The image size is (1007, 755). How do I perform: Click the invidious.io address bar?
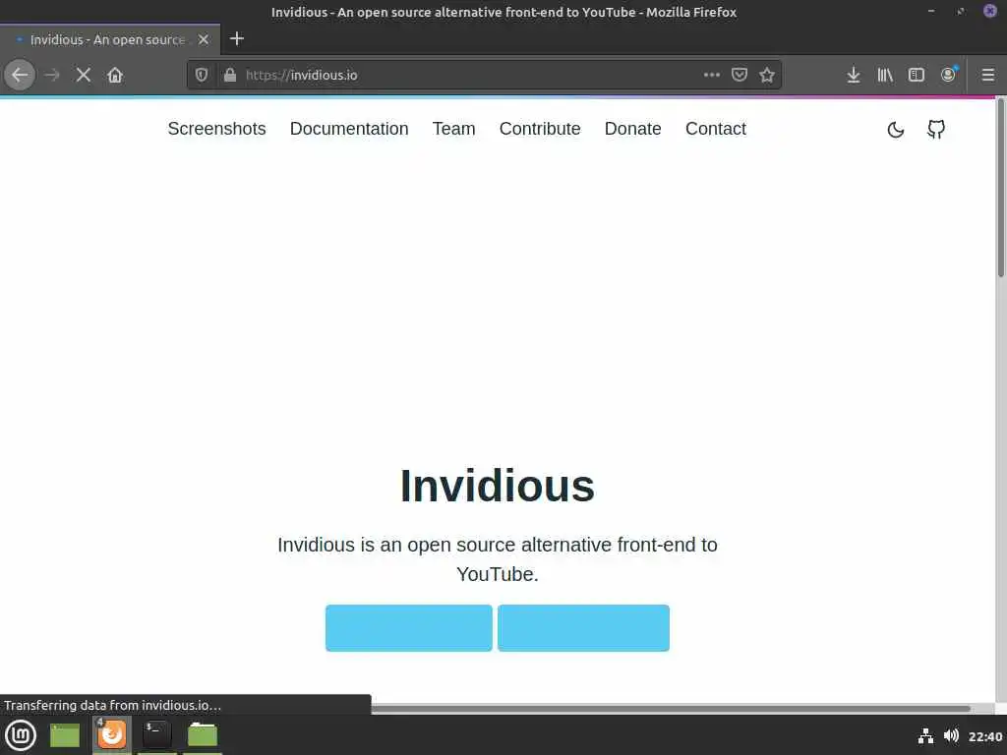462,75
